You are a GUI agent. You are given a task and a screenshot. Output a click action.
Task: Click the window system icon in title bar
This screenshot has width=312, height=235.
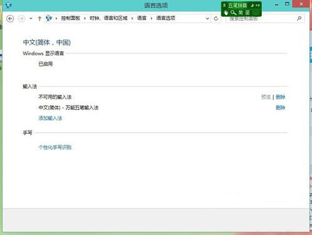9,5
